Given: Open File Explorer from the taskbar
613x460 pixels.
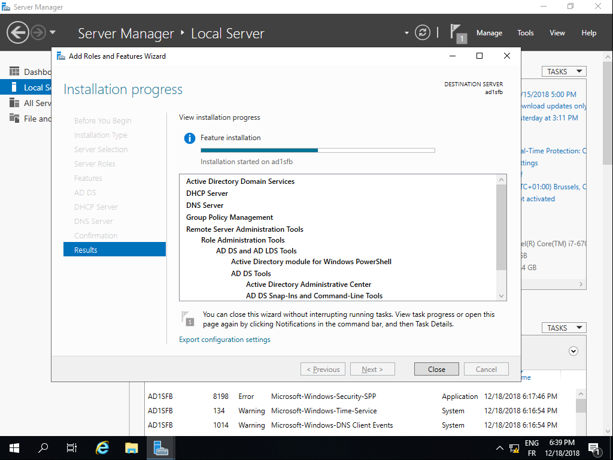Looking at the screenshot, I should 132,447.
